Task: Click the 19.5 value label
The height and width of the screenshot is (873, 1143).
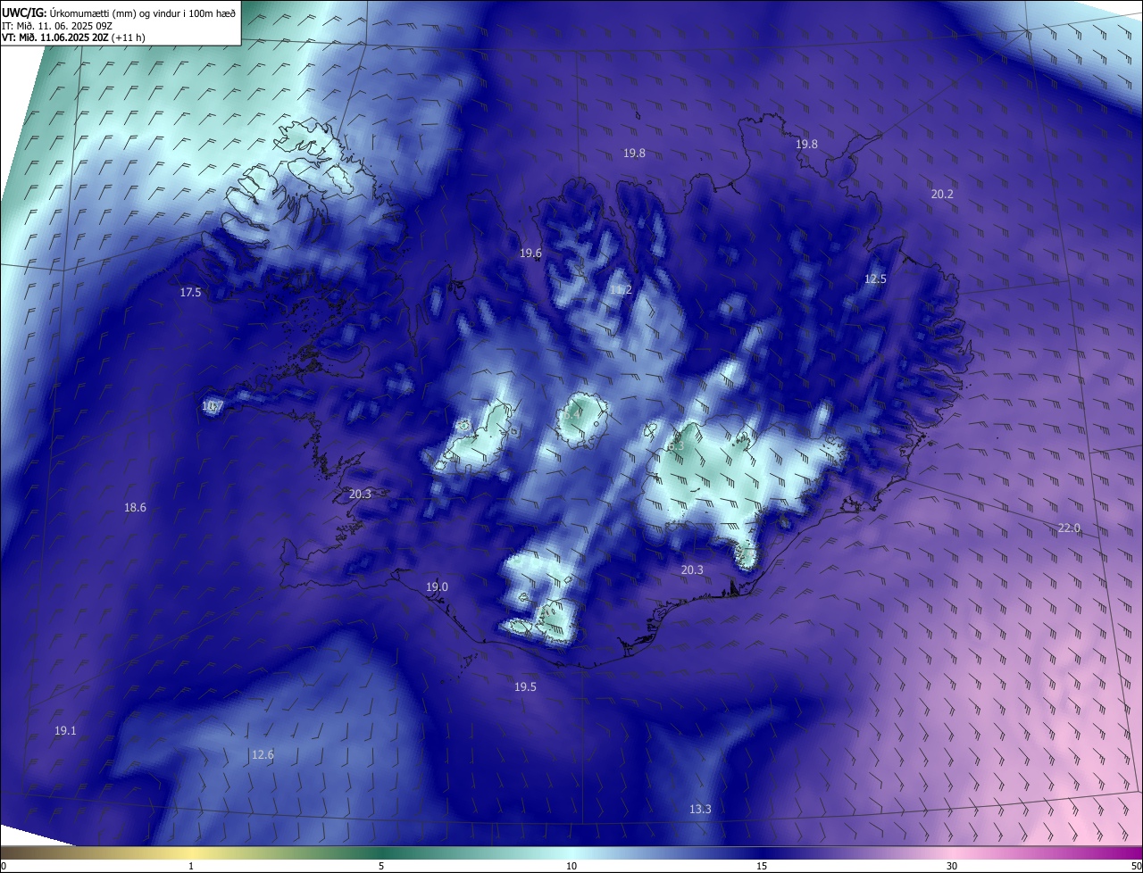Action: [x=525, y=686]
